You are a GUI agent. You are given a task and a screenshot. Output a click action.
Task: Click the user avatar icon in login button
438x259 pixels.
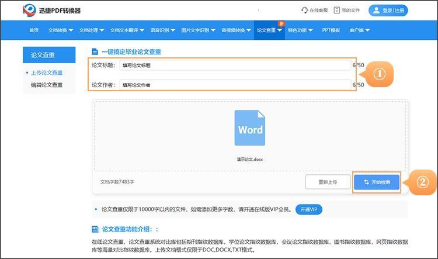376,11
